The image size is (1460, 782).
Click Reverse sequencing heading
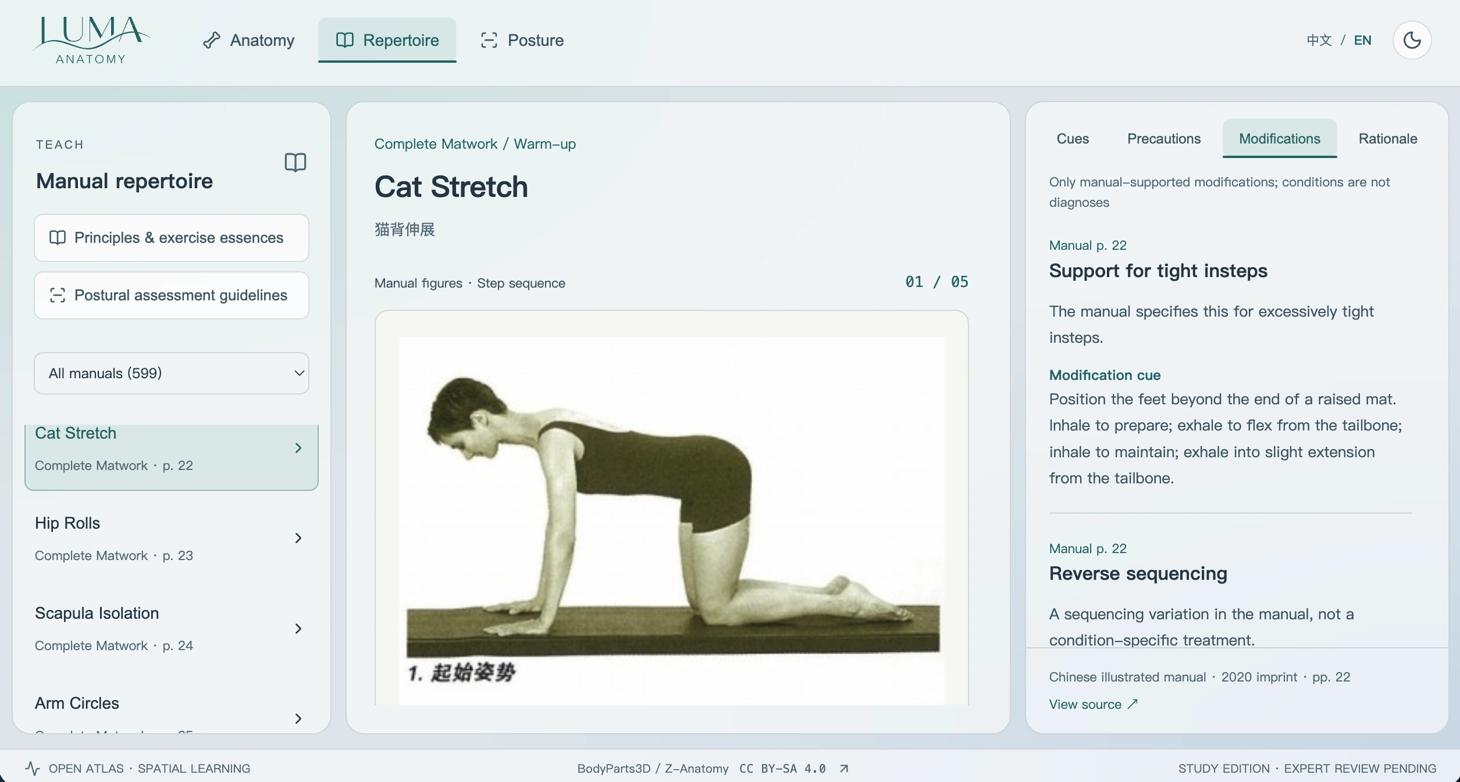[x=1138, y=573]
